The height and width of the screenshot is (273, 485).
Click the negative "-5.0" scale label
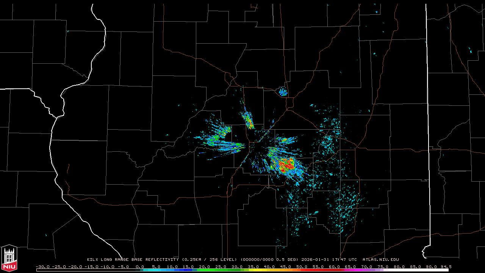[x=123, y=267]
